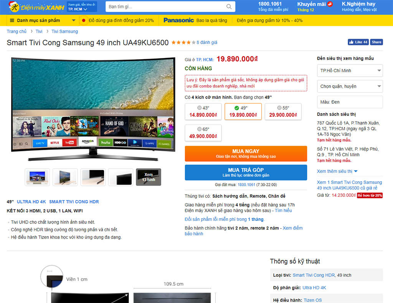
Task: Select the first TV front-view thumbnail
Action: point(37,177)
